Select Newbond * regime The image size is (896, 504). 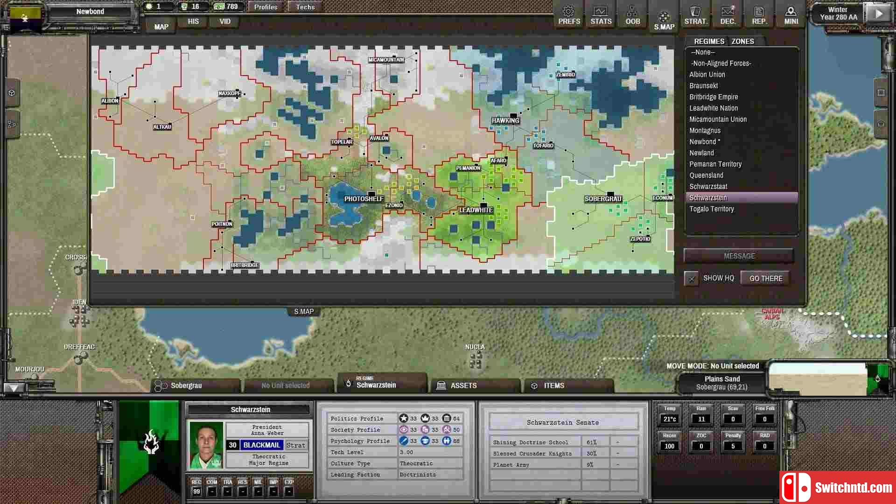742,142
